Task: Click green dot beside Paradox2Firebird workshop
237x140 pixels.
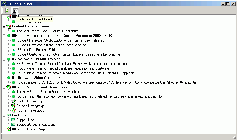Action: (x=13, y=73)
